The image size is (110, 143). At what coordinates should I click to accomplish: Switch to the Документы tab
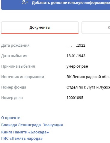tap(40, 28)
